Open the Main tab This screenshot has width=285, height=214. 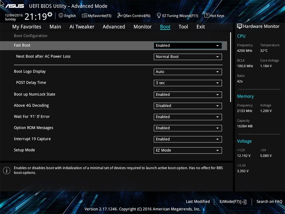(x=55, y=27)
